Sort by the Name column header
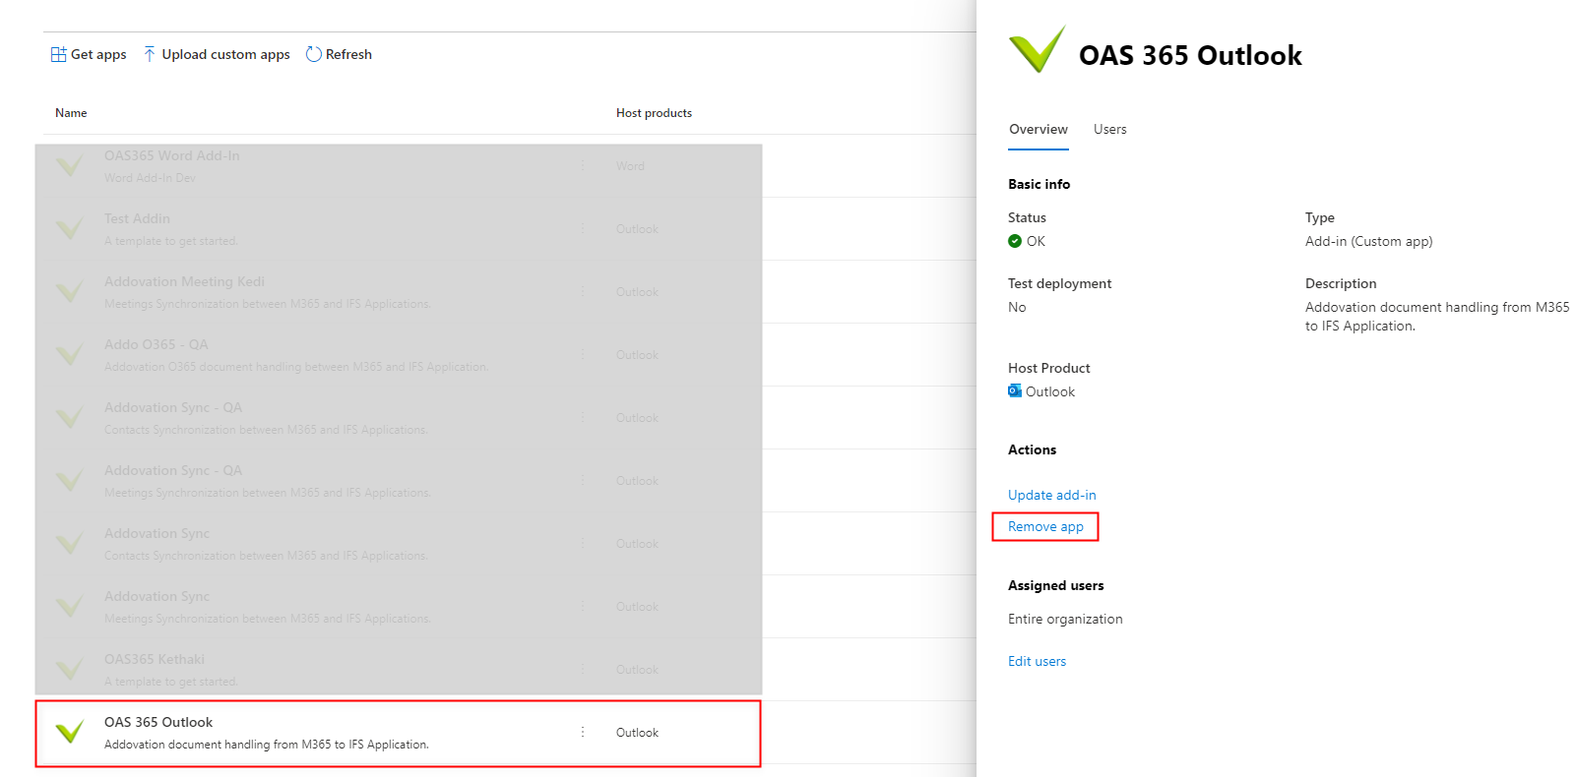This screenshot has width=1576, height=777. coord(71,113)
